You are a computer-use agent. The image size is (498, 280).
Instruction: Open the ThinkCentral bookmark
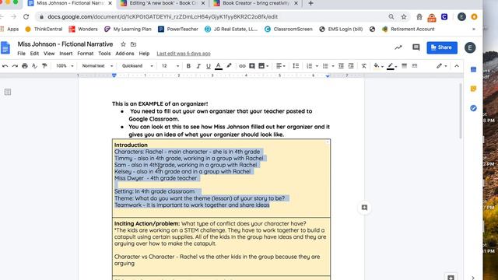click(44, 30)
